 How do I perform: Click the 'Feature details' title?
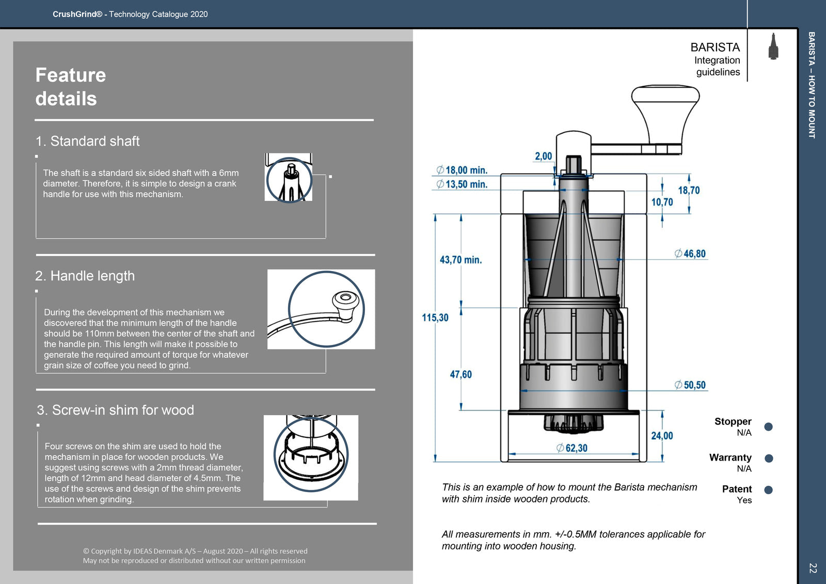pos(71,87)
